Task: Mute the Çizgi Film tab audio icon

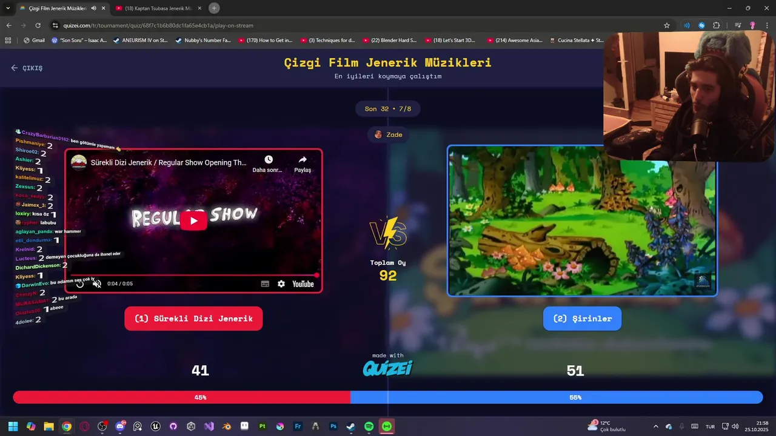Action: pyautogui.click(x=93, y=8)
